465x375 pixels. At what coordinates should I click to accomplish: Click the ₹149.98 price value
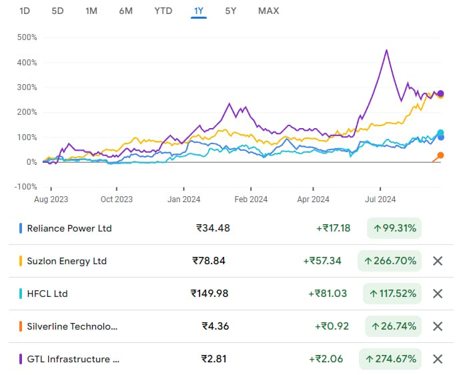click(209, 294)
